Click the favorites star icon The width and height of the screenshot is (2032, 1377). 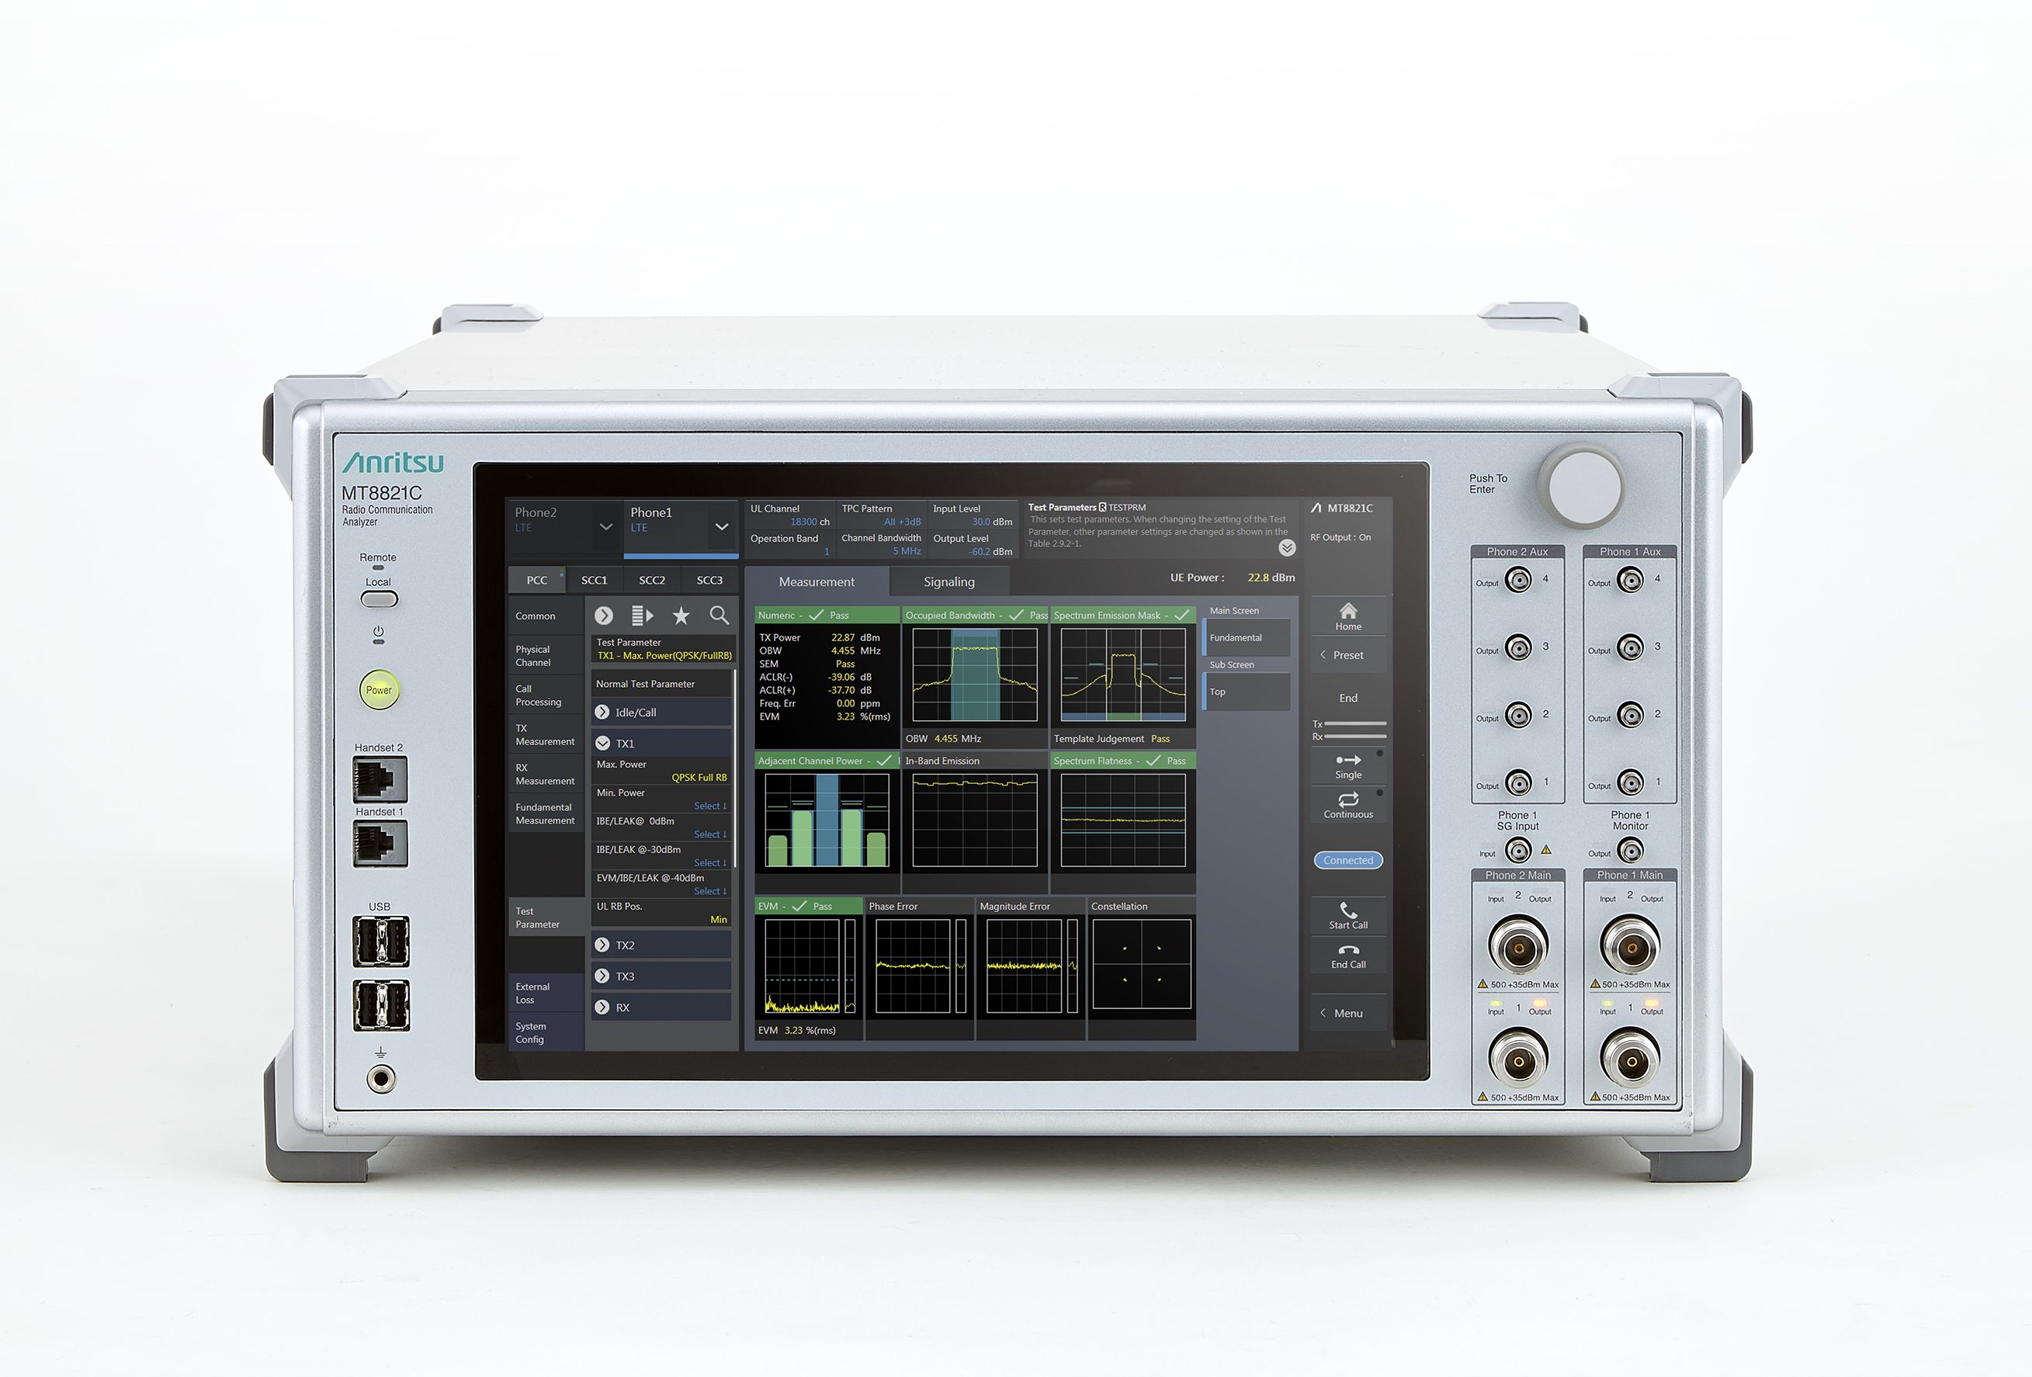pos(680,616)
